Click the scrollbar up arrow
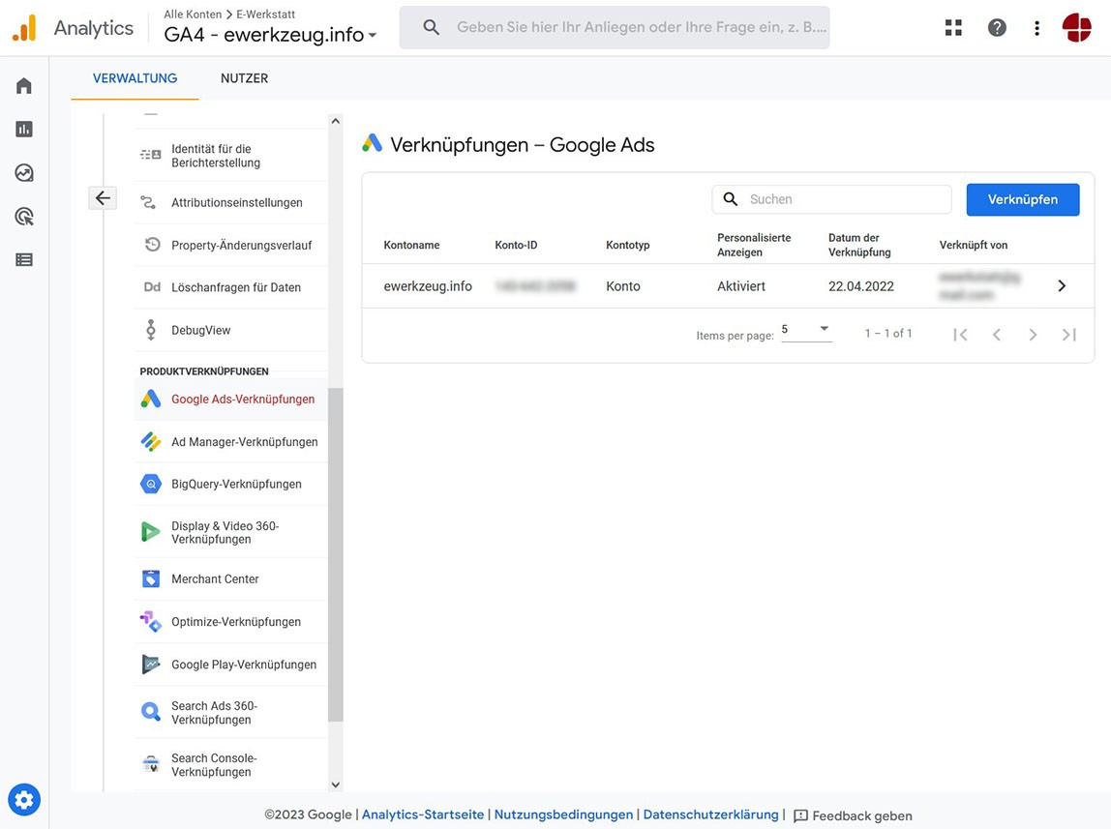The width and height of the screenshot is (1111, 829). pos(336,121)
